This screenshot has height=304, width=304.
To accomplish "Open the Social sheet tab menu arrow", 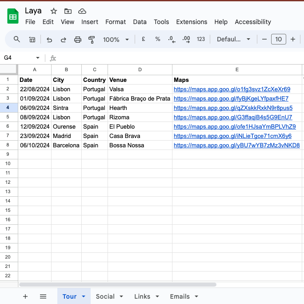I will [x=121, y=296].
